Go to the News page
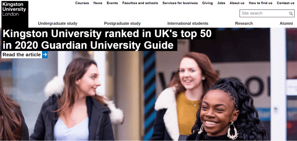The width and height of the screenshot is (297, 141). (98, 3)
